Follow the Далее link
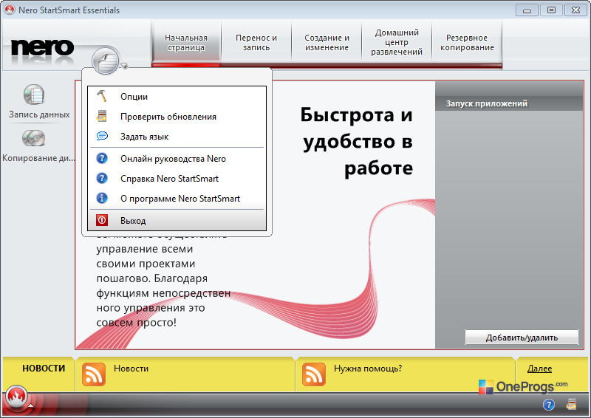This screenshot has width=591, height=418. point(539,369)
